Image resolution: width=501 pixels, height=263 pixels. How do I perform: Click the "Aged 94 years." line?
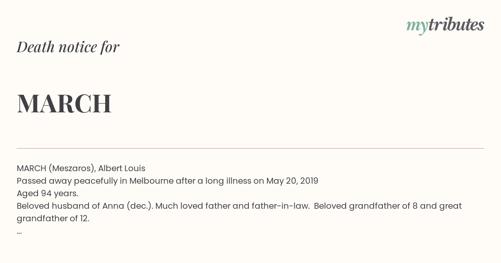point(48,194)
